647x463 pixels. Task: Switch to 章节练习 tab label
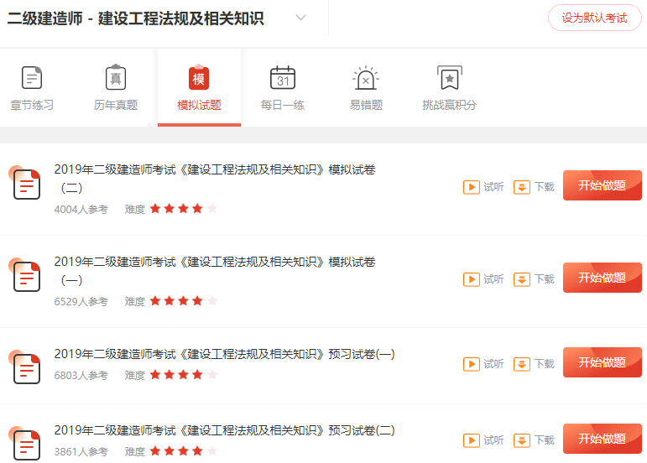click(x=32, y=105)
